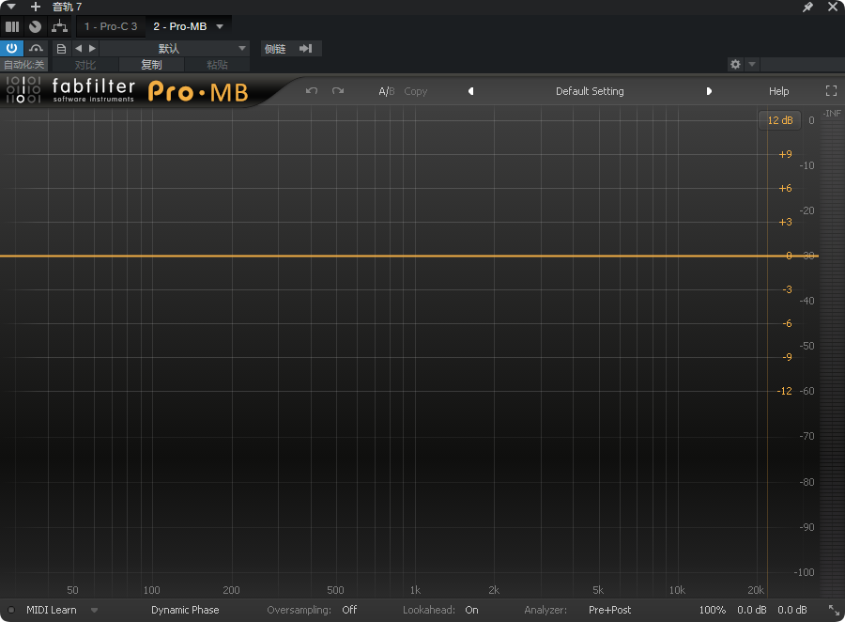
Task: Expand the arrow next to gear icon
Action: [x=752, y=64]
